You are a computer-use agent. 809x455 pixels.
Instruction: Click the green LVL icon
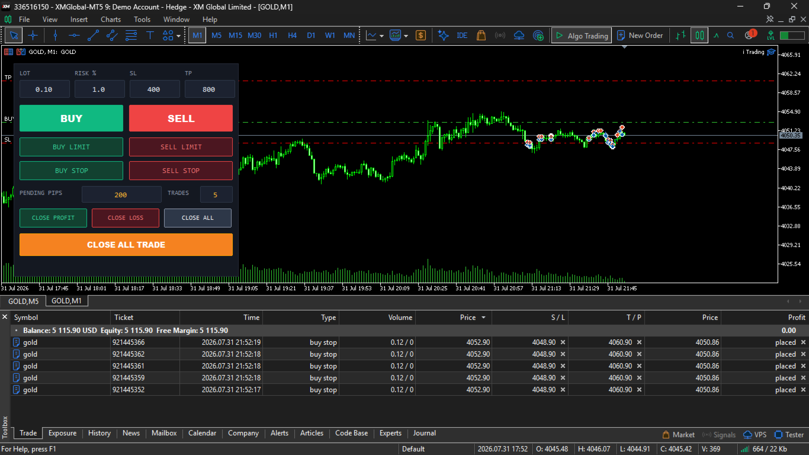click(x=771, y=36)
